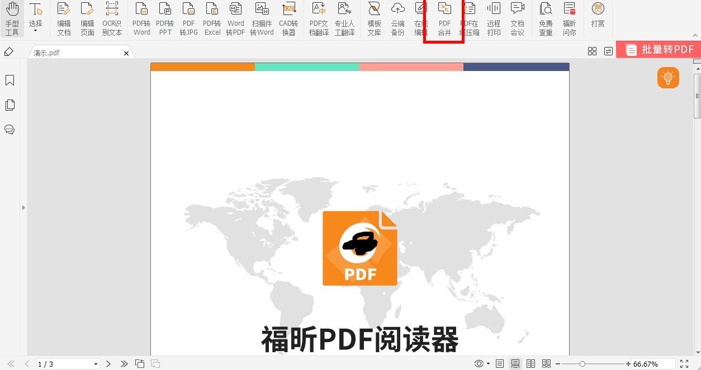Screen dimensions: 701x370
Task: Go to the last page
Action: coord(124,364)
